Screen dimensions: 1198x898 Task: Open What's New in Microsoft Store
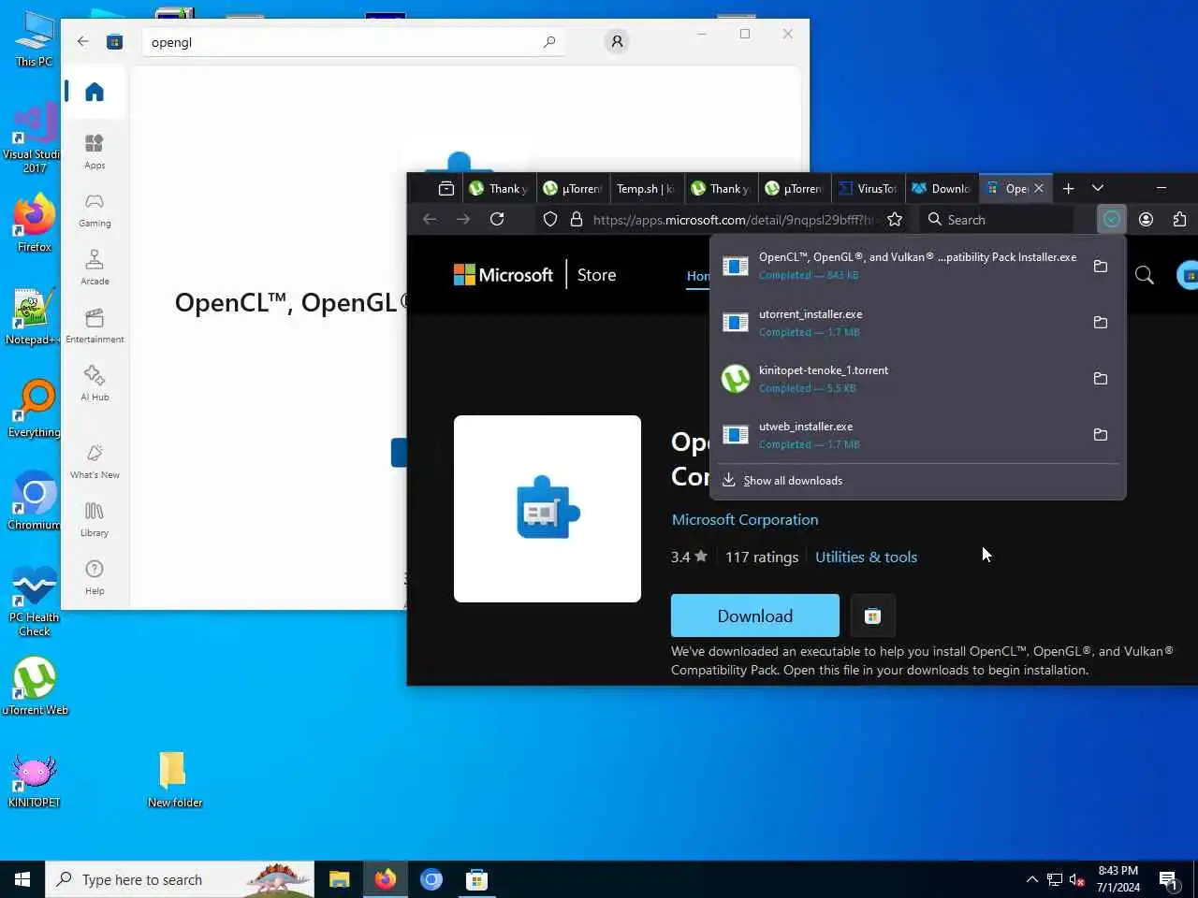pos(95,461)
